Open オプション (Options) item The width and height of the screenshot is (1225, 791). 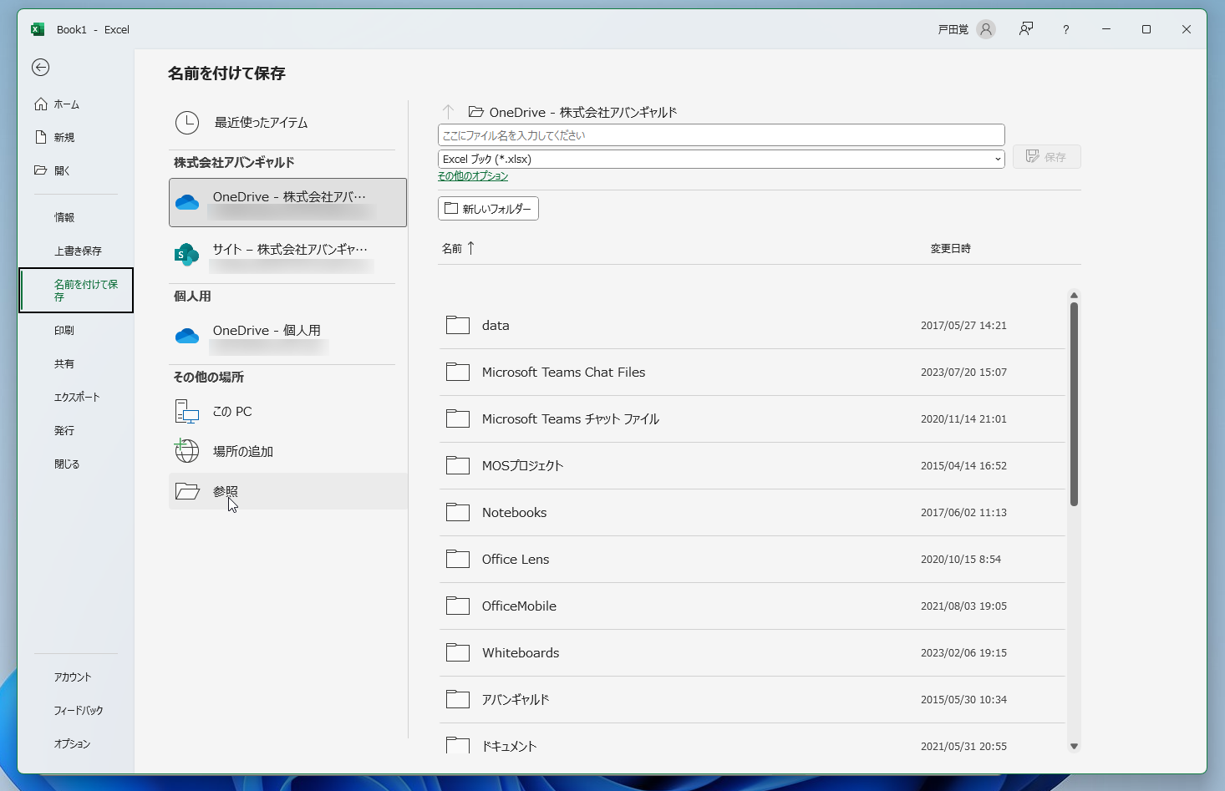72,744
